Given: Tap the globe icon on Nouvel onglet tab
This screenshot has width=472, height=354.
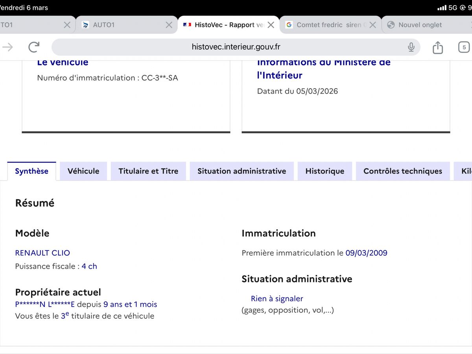Looking at the screenshot, I should click(x=391, y=24).
